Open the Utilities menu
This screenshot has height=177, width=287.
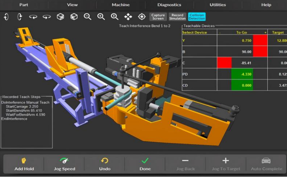[217, 5]
